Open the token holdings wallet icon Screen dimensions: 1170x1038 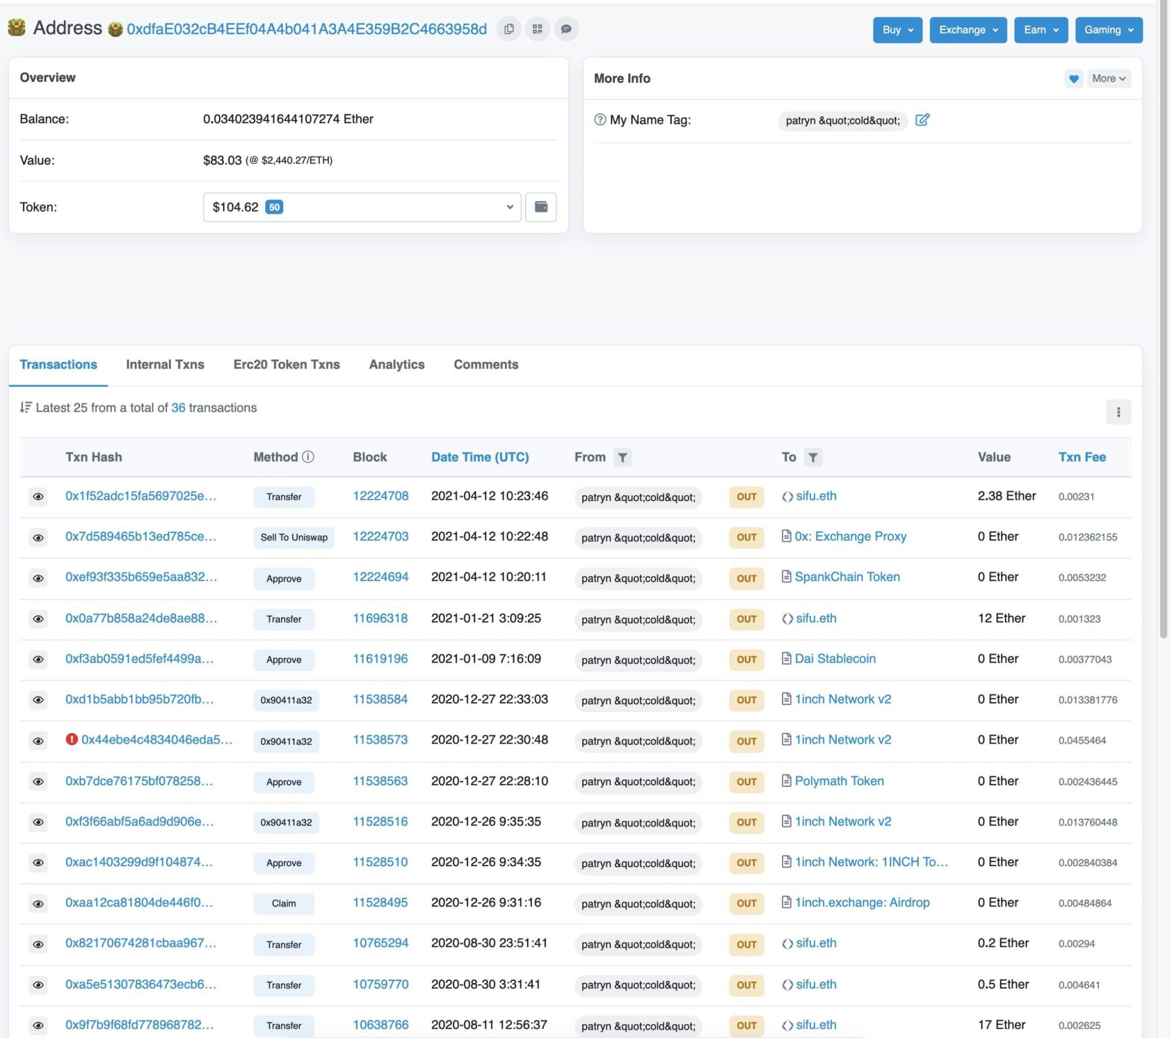tap(540, 207)
